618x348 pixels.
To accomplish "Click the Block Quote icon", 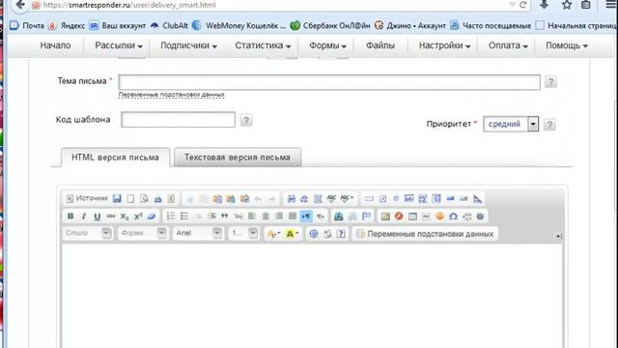I will (225, 216).
